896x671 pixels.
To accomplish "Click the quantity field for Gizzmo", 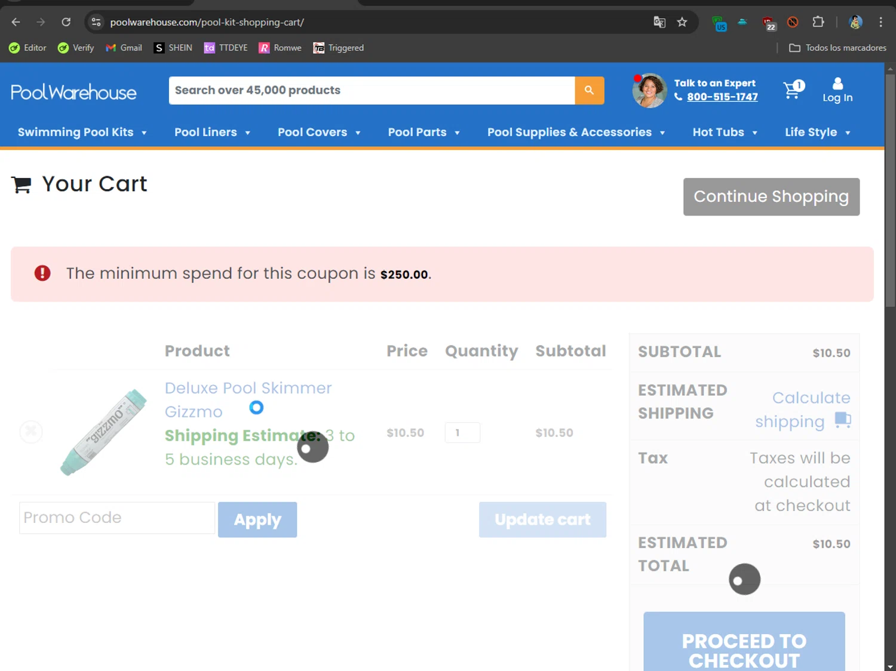I will 462,433.
